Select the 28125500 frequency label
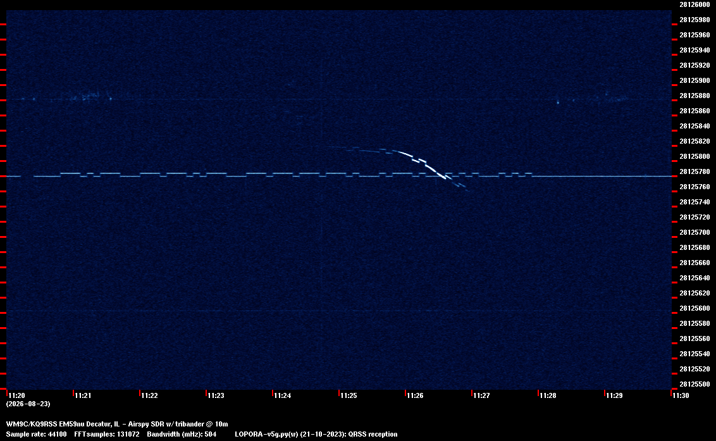This screenshot has height=441, width=716. [695, 384]
